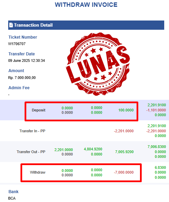
Task: Select ticket number W1706707
Action: click(x=17, y=44)
